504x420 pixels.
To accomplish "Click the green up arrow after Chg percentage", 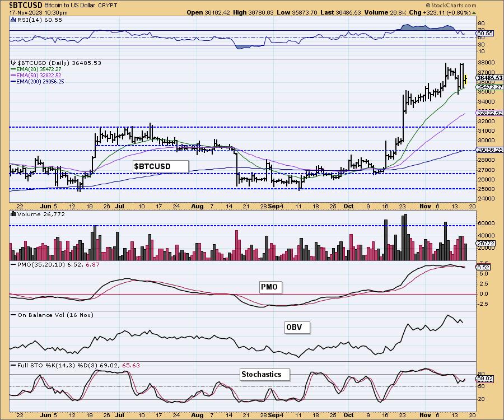I will point(474,13).
